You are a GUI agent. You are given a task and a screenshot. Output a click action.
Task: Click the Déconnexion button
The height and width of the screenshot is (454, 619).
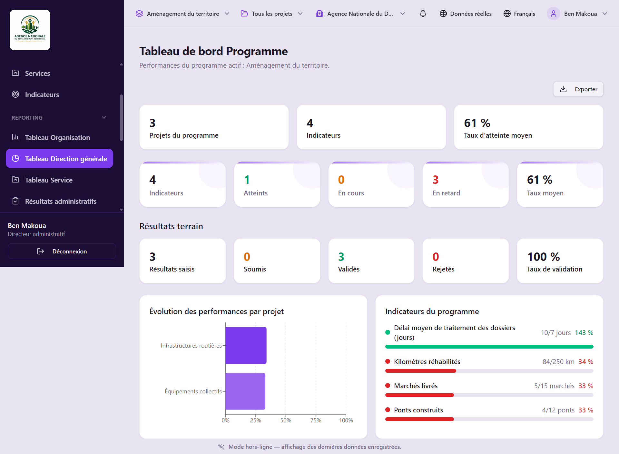tap(62, 251)
